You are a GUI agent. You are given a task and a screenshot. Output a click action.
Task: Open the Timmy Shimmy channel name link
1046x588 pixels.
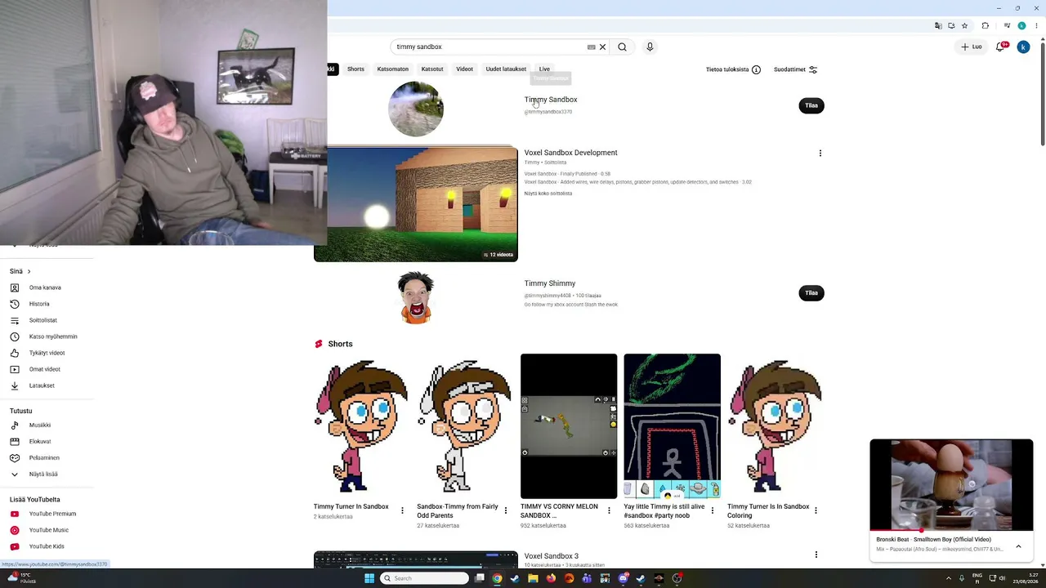pyautogui.click(x=550, y=283)
